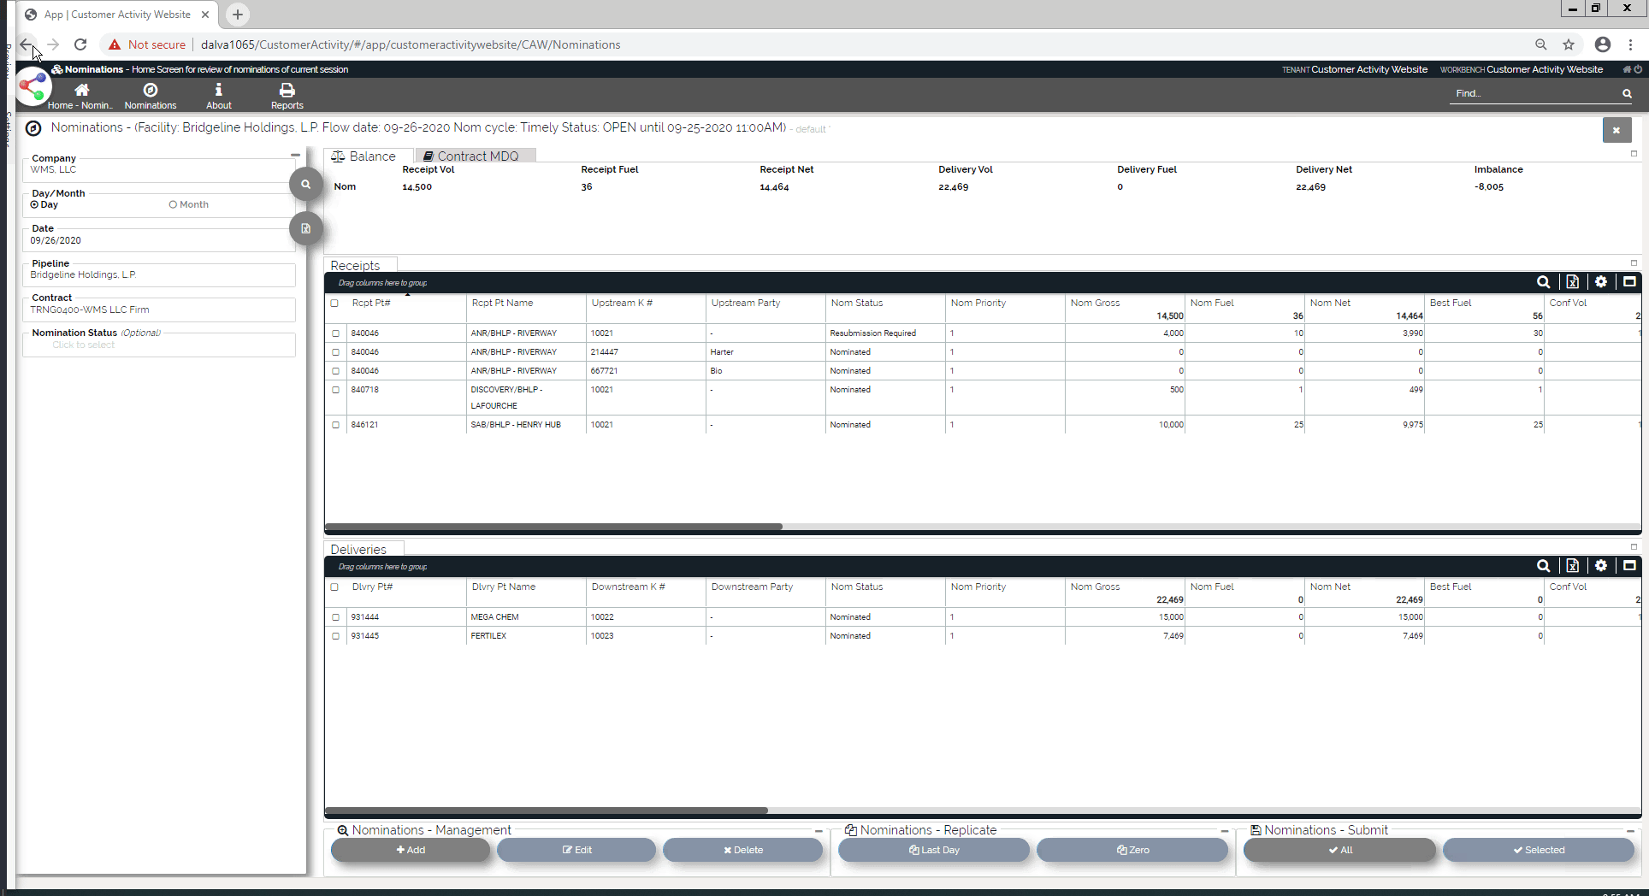Viewport: 1649px width, 896px height.
Task: Tick the MEGA CHEM delivery row checkbox
Action: coord(335,617)
